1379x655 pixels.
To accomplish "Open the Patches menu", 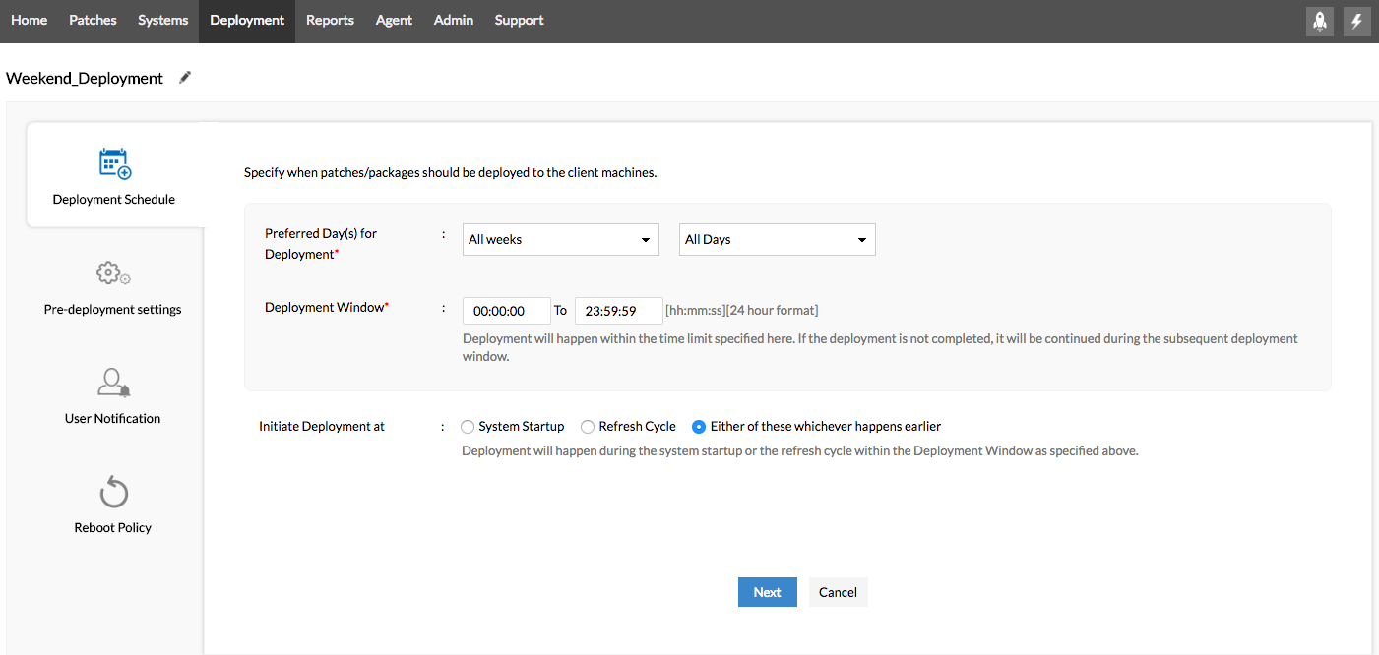I will click(x=93, y=21).
